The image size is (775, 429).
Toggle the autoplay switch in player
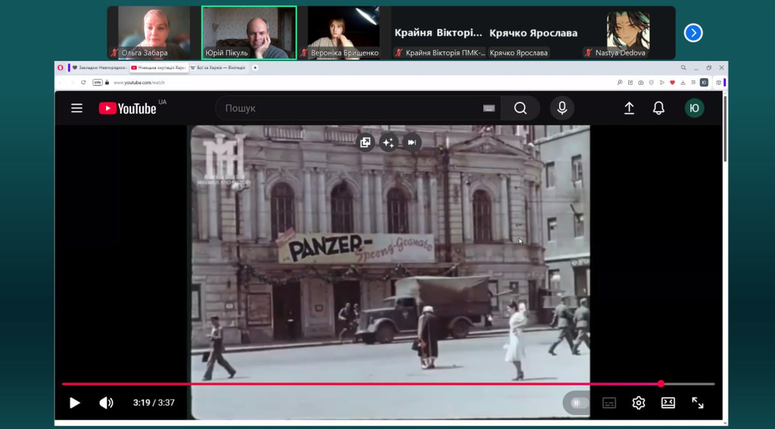coord(577,403)
